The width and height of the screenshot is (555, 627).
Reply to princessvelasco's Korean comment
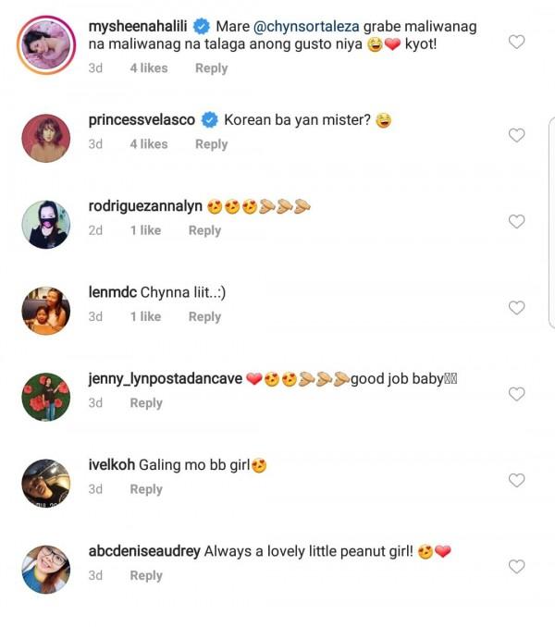click(211, 143)
